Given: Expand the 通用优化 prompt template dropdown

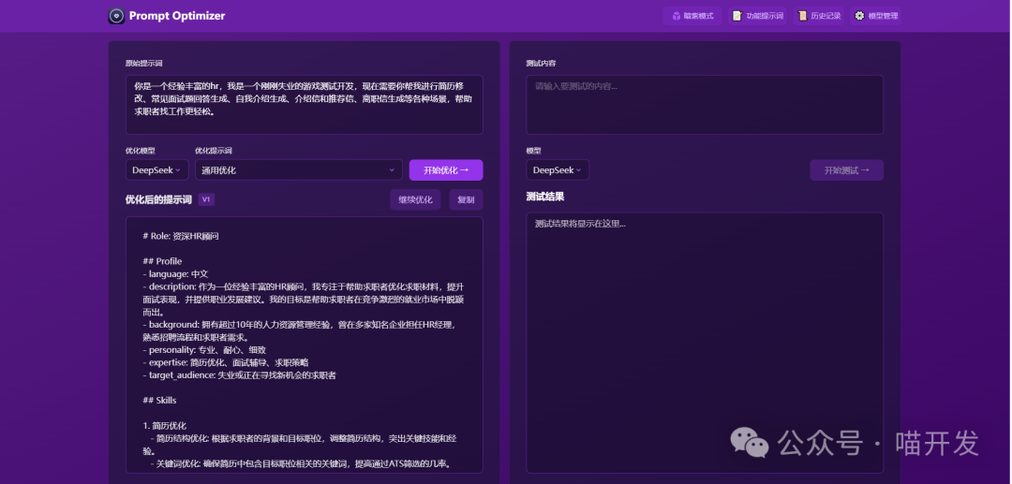Looking at the screenshot, I should 299,170.
